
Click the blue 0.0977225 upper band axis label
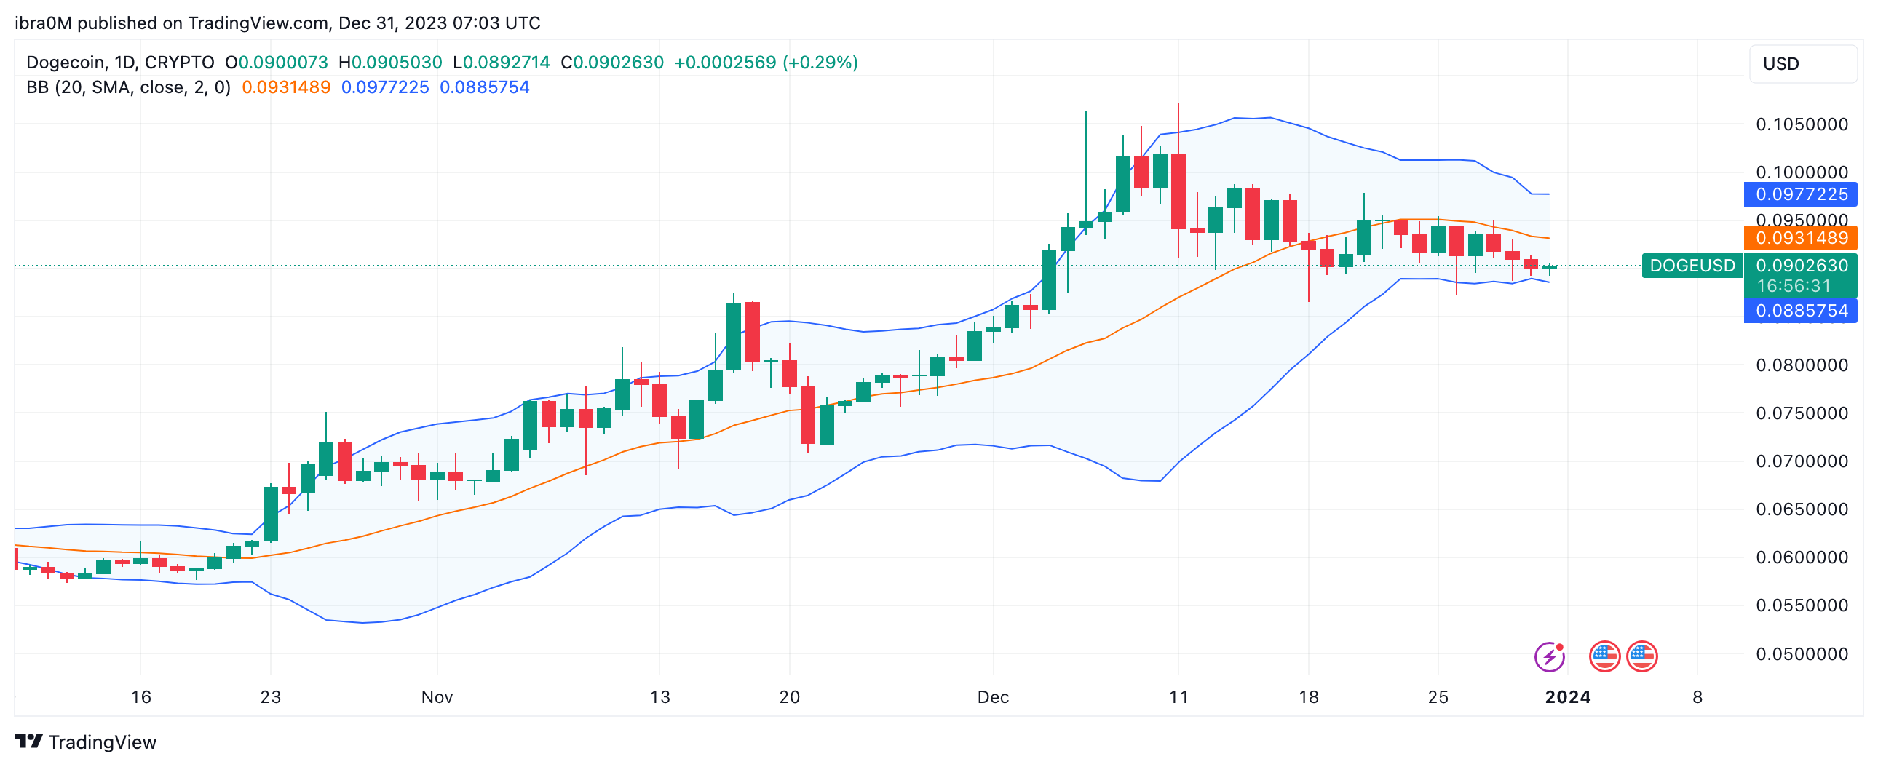(x=1801, y=194)
